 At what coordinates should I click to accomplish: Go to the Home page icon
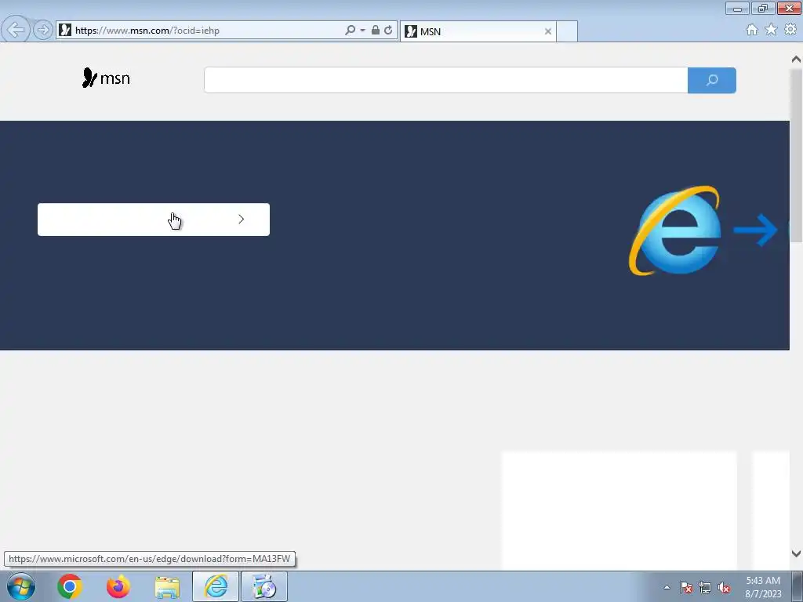752,30
